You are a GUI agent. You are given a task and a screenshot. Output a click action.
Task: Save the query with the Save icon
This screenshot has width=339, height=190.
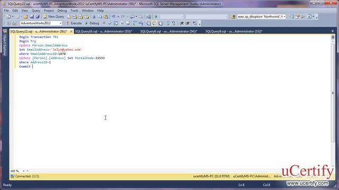point(32,16)
